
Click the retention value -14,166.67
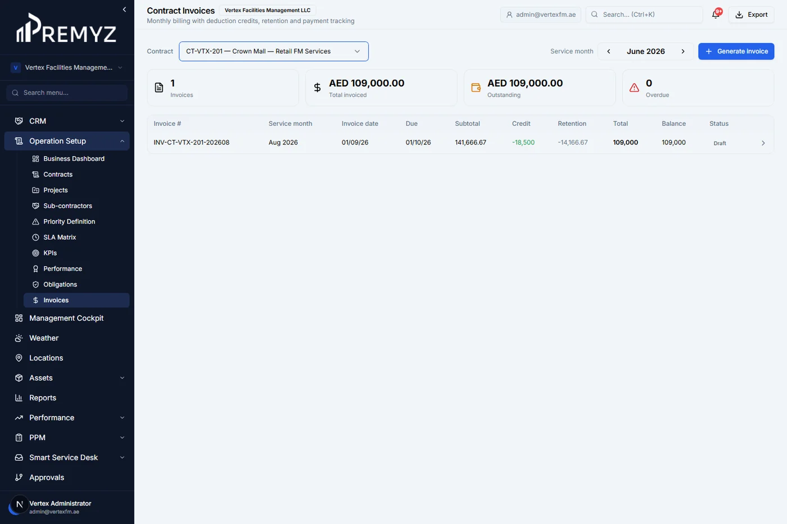coord(573,143)
